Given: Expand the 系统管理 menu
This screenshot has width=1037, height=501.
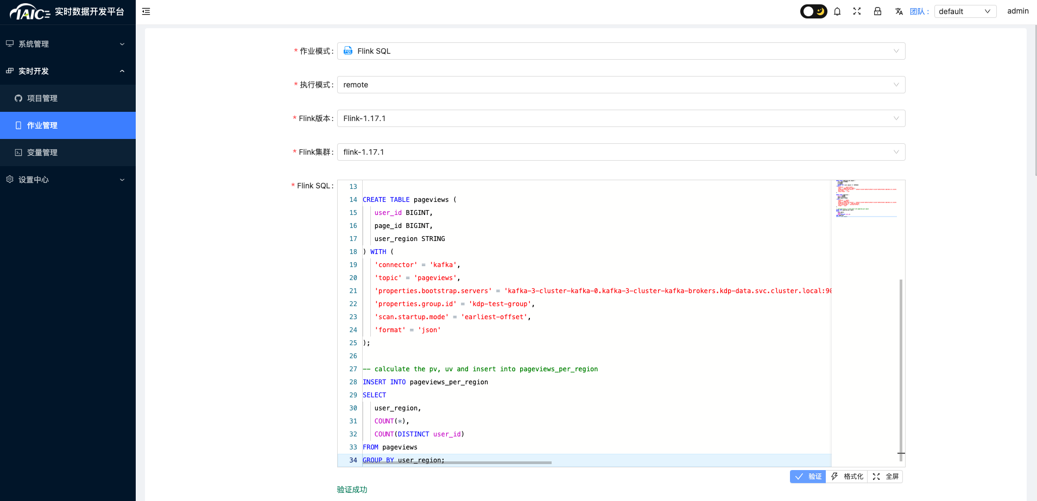Looking at the screenshot, I should click(68, 44).
